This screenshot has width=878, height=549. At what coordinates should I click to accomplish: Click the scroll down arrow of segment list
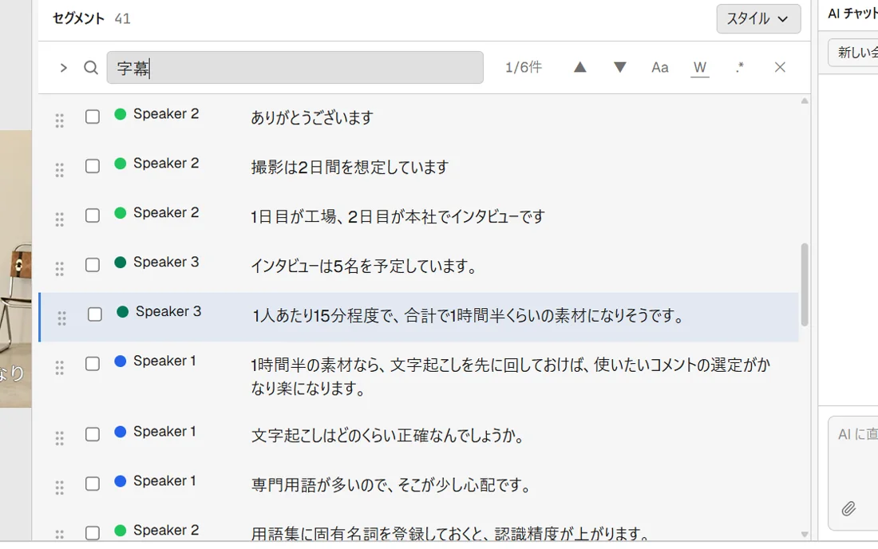click(x=805, y=535)
